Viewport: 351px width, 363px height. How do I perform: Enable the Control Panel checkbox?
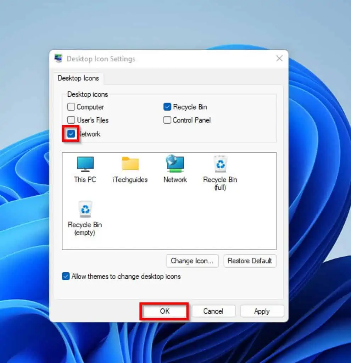(x=167, y=120)
